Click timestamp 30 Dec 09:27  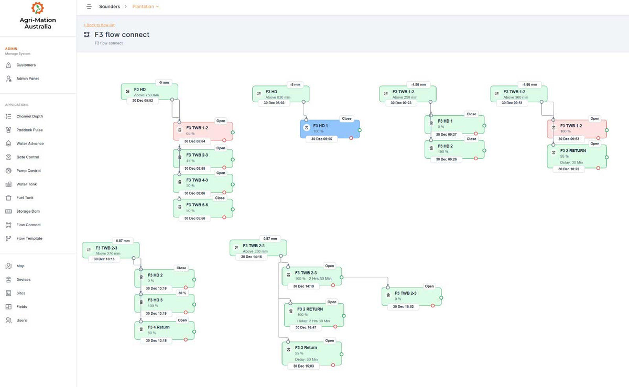446,135
